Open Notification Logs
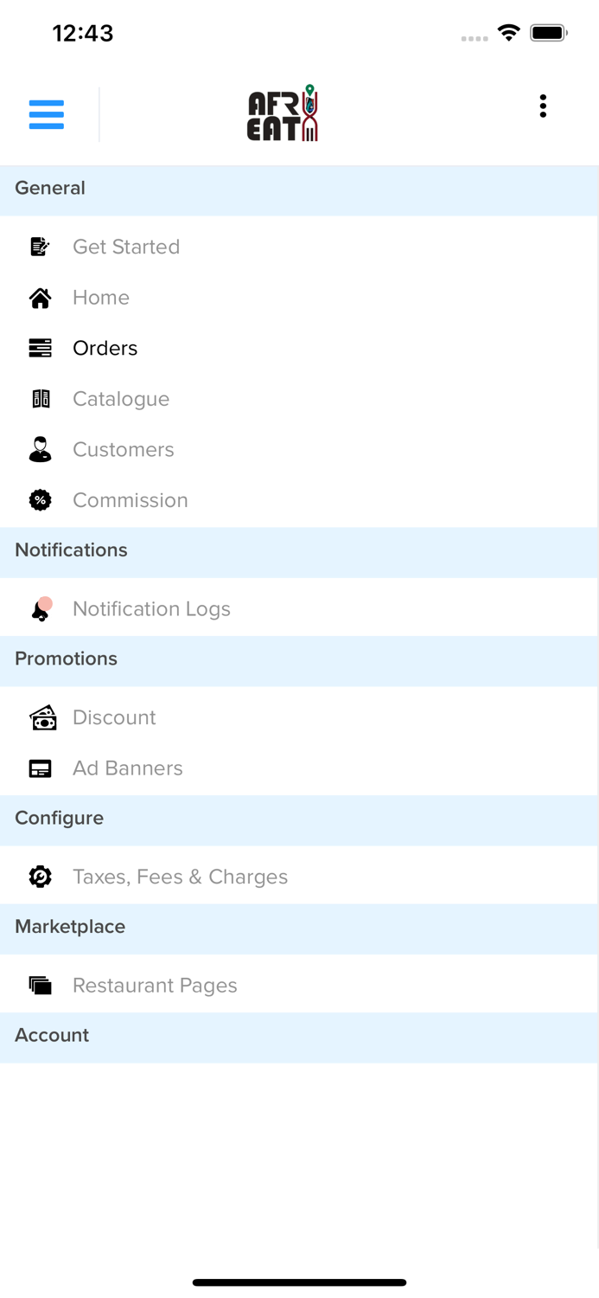This screenshot has height=1298, width=599. [x=151, y=609]
